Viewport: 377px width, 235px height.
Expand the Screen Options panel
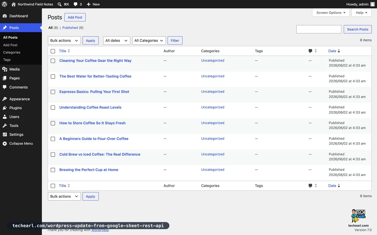click(331, 13)
